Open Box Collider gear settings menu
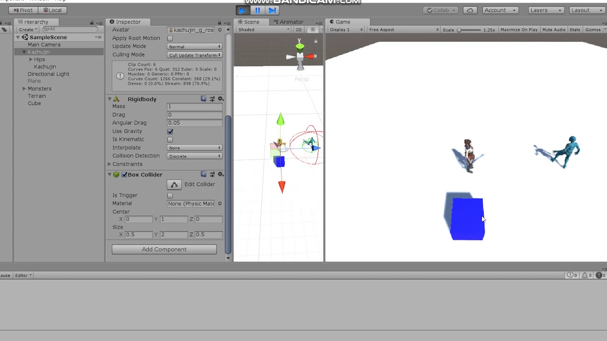 pyautogui.click(x=221, y=174)
